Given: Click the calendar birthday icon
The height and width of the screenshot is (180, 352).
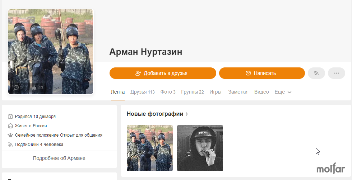Looking at the screenshot, I should (x=10, y=116).
